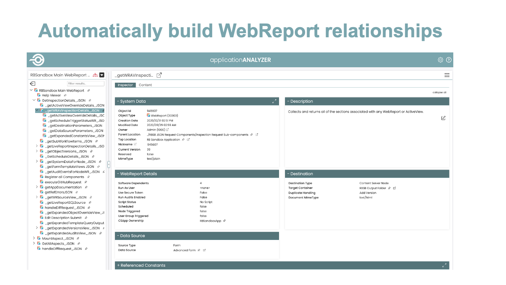The height and width of the screenshot is (285, 506).
Task: Select _getLiveReportSQLSource tree item
Action: click(65, 203)
